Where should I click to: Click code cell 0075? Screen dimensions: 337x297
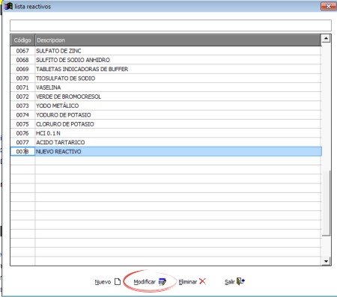22,124
